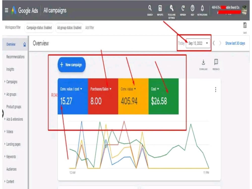Screen dimensions: 252x189
Task: Select Overview in the sidebar
Action: coord(11,44)
